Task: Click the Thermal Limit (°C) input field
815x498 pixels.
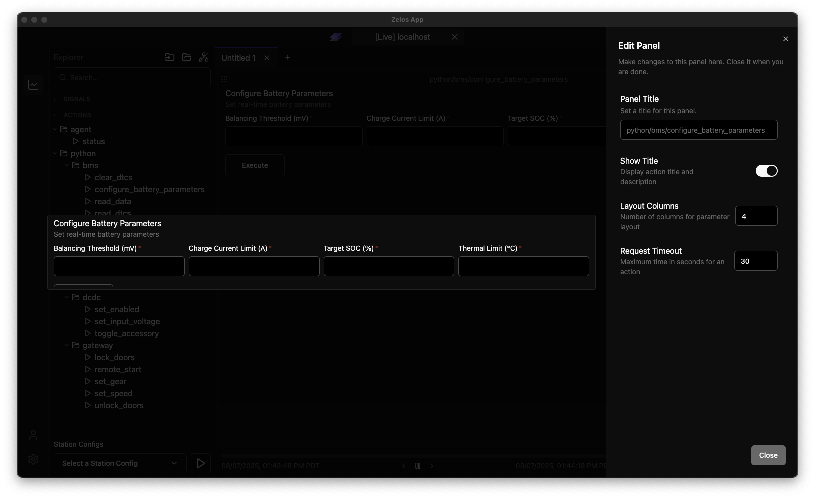Action: click(x=523, y=266)
